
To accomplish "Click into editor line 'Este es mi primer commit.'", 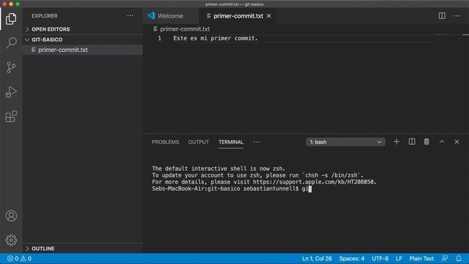I will (215, 38).
